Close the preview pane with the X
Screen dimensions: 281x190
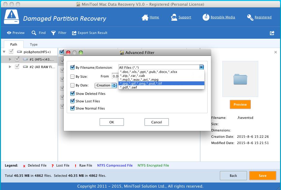tap(276, 52)
